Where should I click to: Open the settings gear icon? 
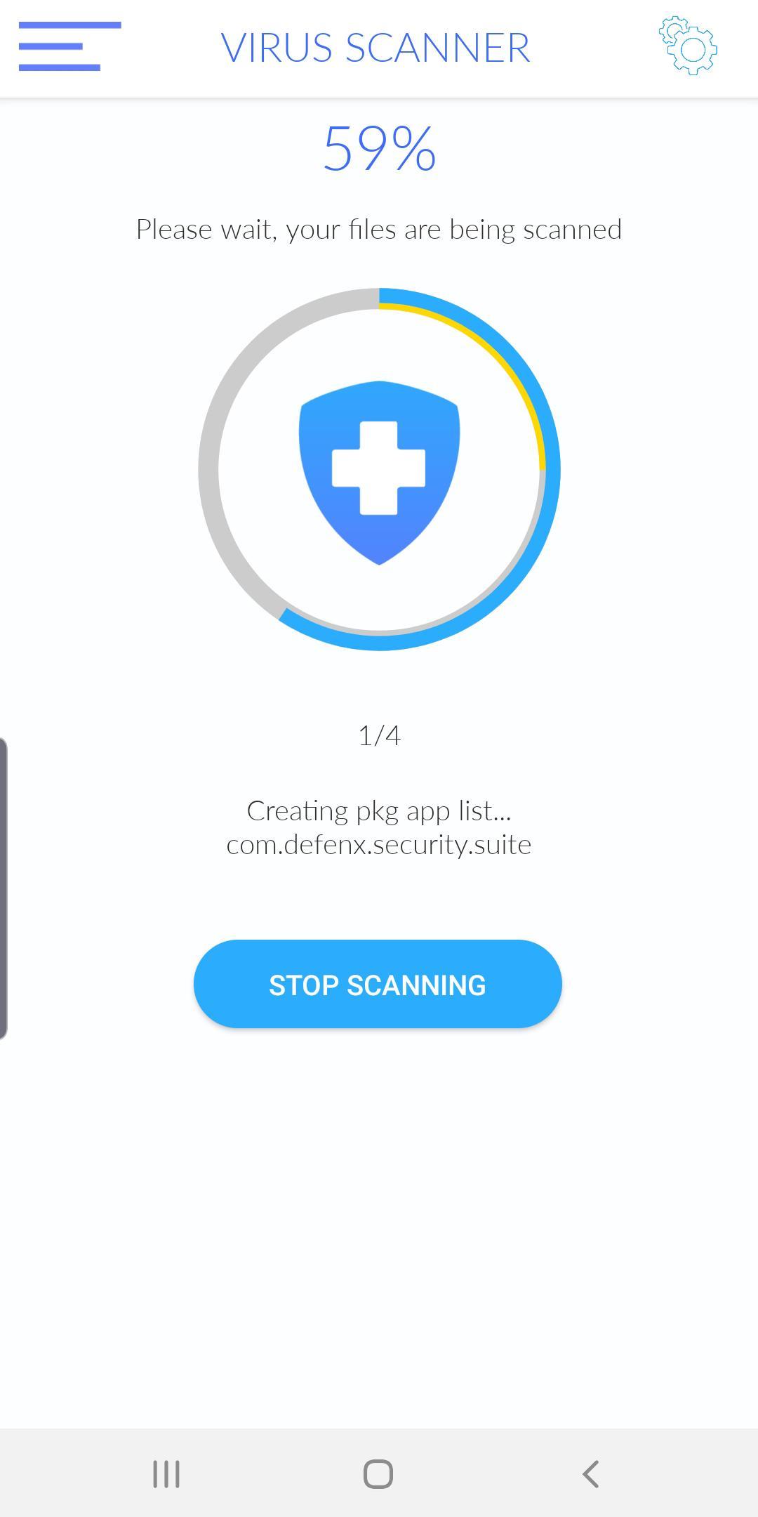coord(688,46)
